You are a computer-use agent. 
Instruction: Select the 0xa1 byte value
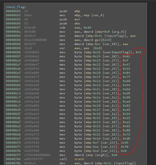click(127, 122)
